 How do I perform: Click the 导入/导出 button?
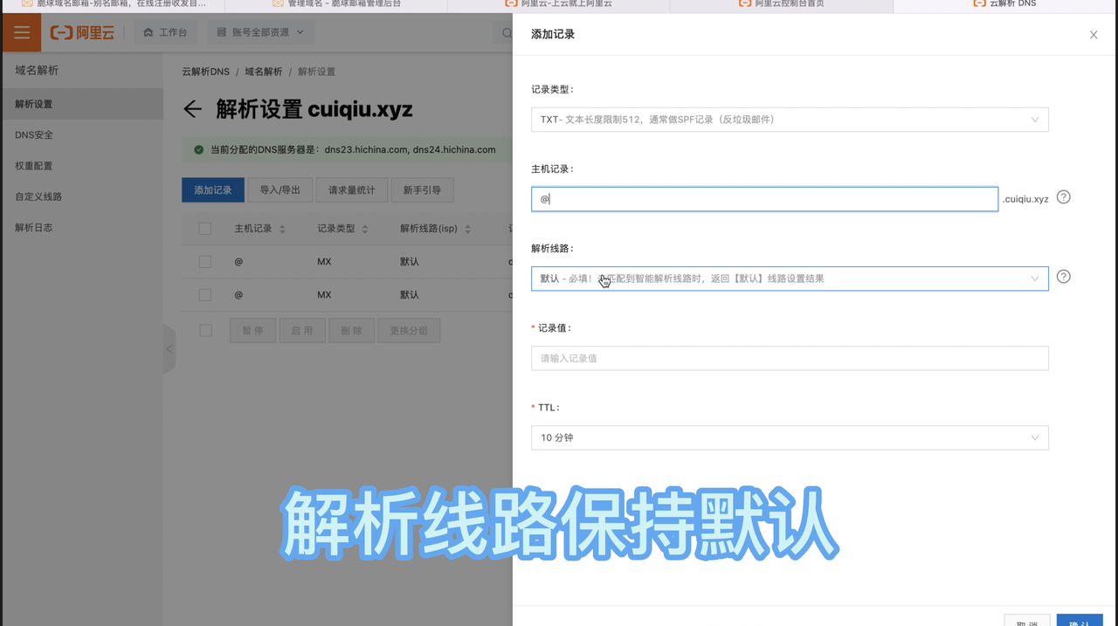click(x=280, y=190)
